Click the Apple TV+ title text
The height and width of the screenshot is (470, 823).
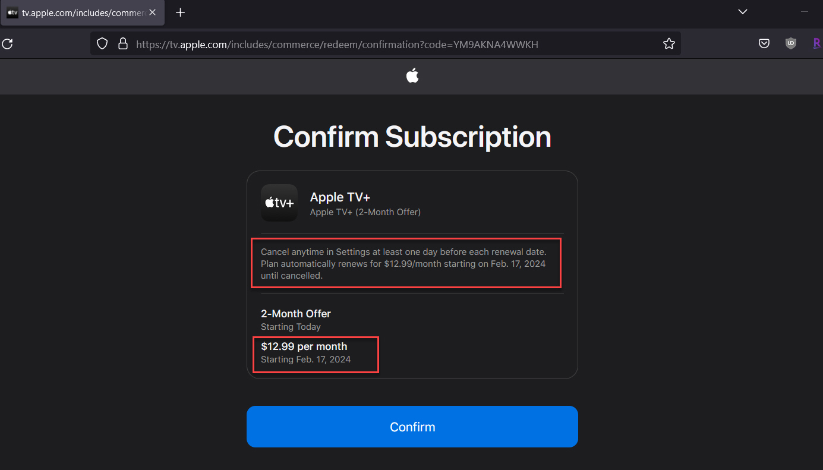pos(340,197)
